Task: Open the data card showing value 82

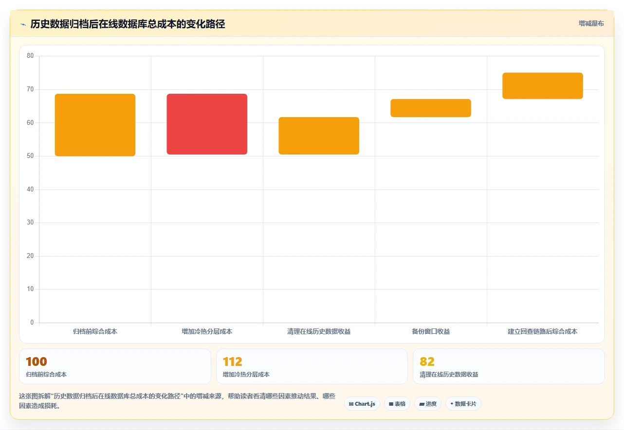Action: (x=509, y=366)
